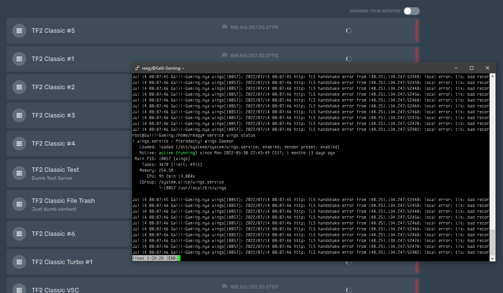Click the 'Main PID: 18857 (wings)' line
This screenshot has width=503, height=293.
[x=162, y=159]
